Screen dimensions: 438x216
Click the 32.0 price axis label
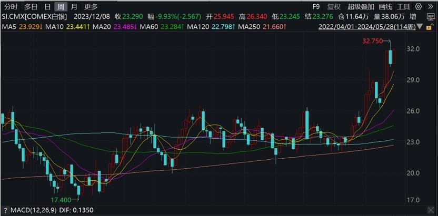click(x=414, y=49)
